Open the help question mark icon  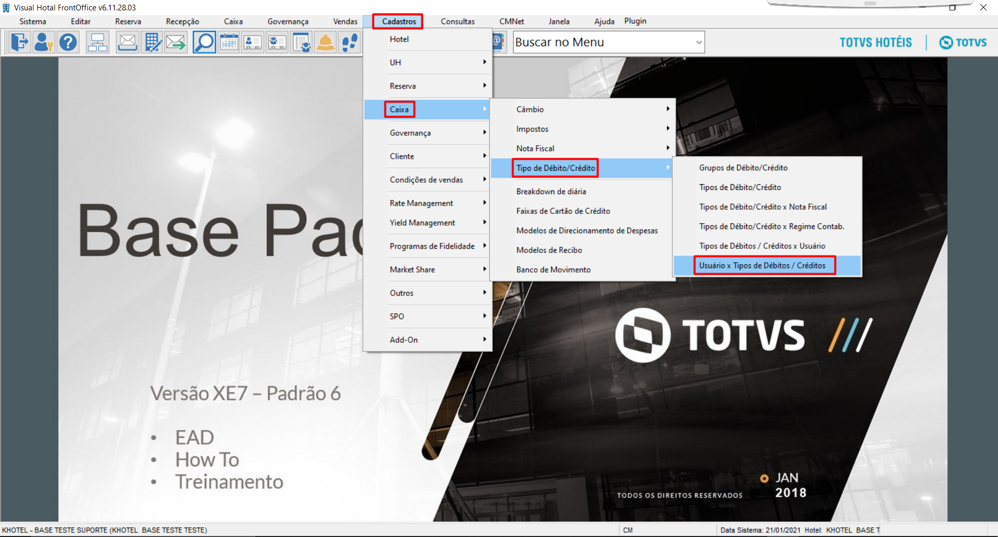(x=68, y=42)
